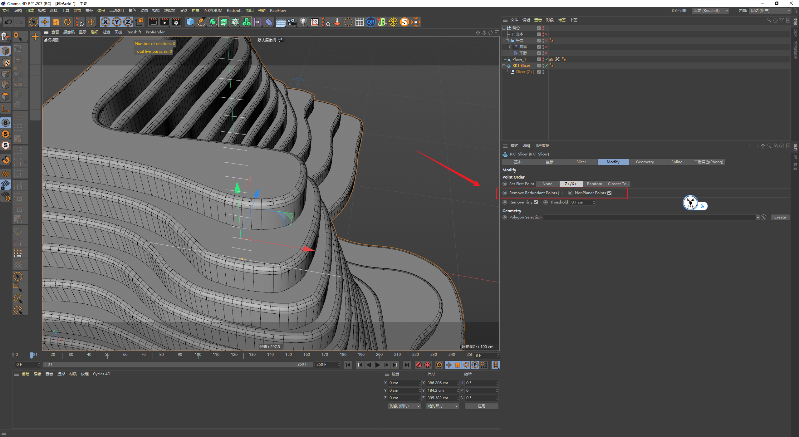Viewport: 799px width, 437px height.
Task: Select Random point order option
Action: (x=594, y=184)
